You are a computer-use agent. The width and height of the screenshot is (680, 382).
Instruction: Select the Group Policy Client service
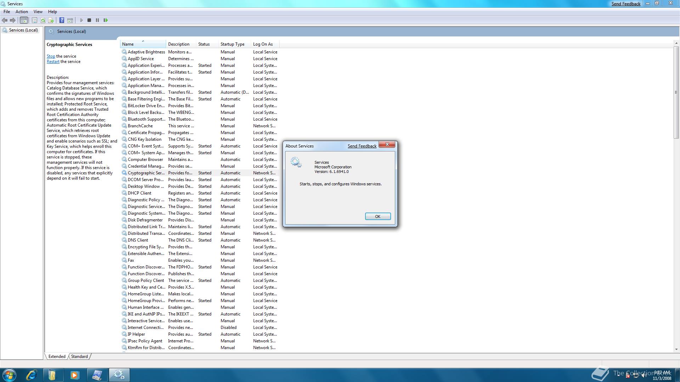coord(200,280)
